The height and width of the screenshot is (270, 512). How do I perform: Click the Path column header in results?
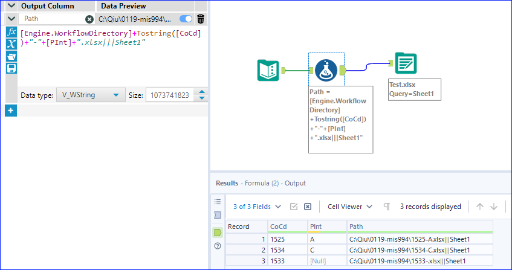pyautogui.click(x=420, y=227)
